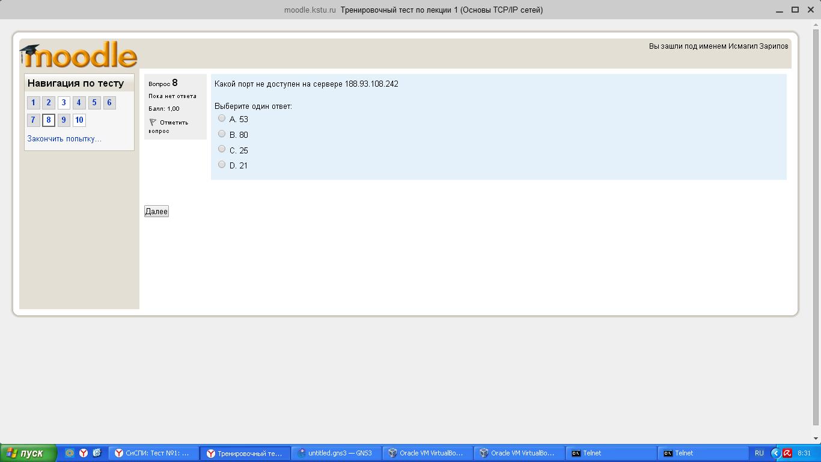Click the show desktop quick launch icon
The width and height of the screenshot is (821, 462).
pyautogui.click(x=97, y=453)
